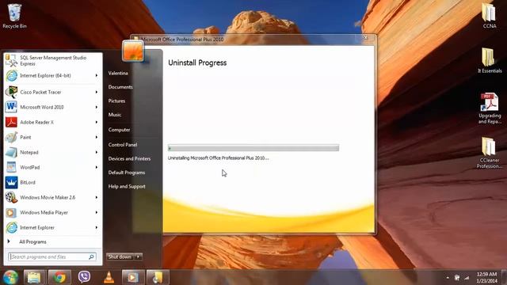The image size is (507, 285).
Task: Expand bottom Internet Explorer jump list arrow
Action: point(97,227)
